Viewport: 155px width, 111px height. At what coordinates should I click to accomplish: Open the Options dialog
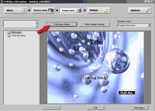140,10
